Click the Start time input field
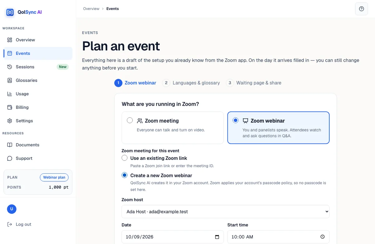Image resolution: width=375 pixels, height=244 pixels. click(x=278, y=237)
